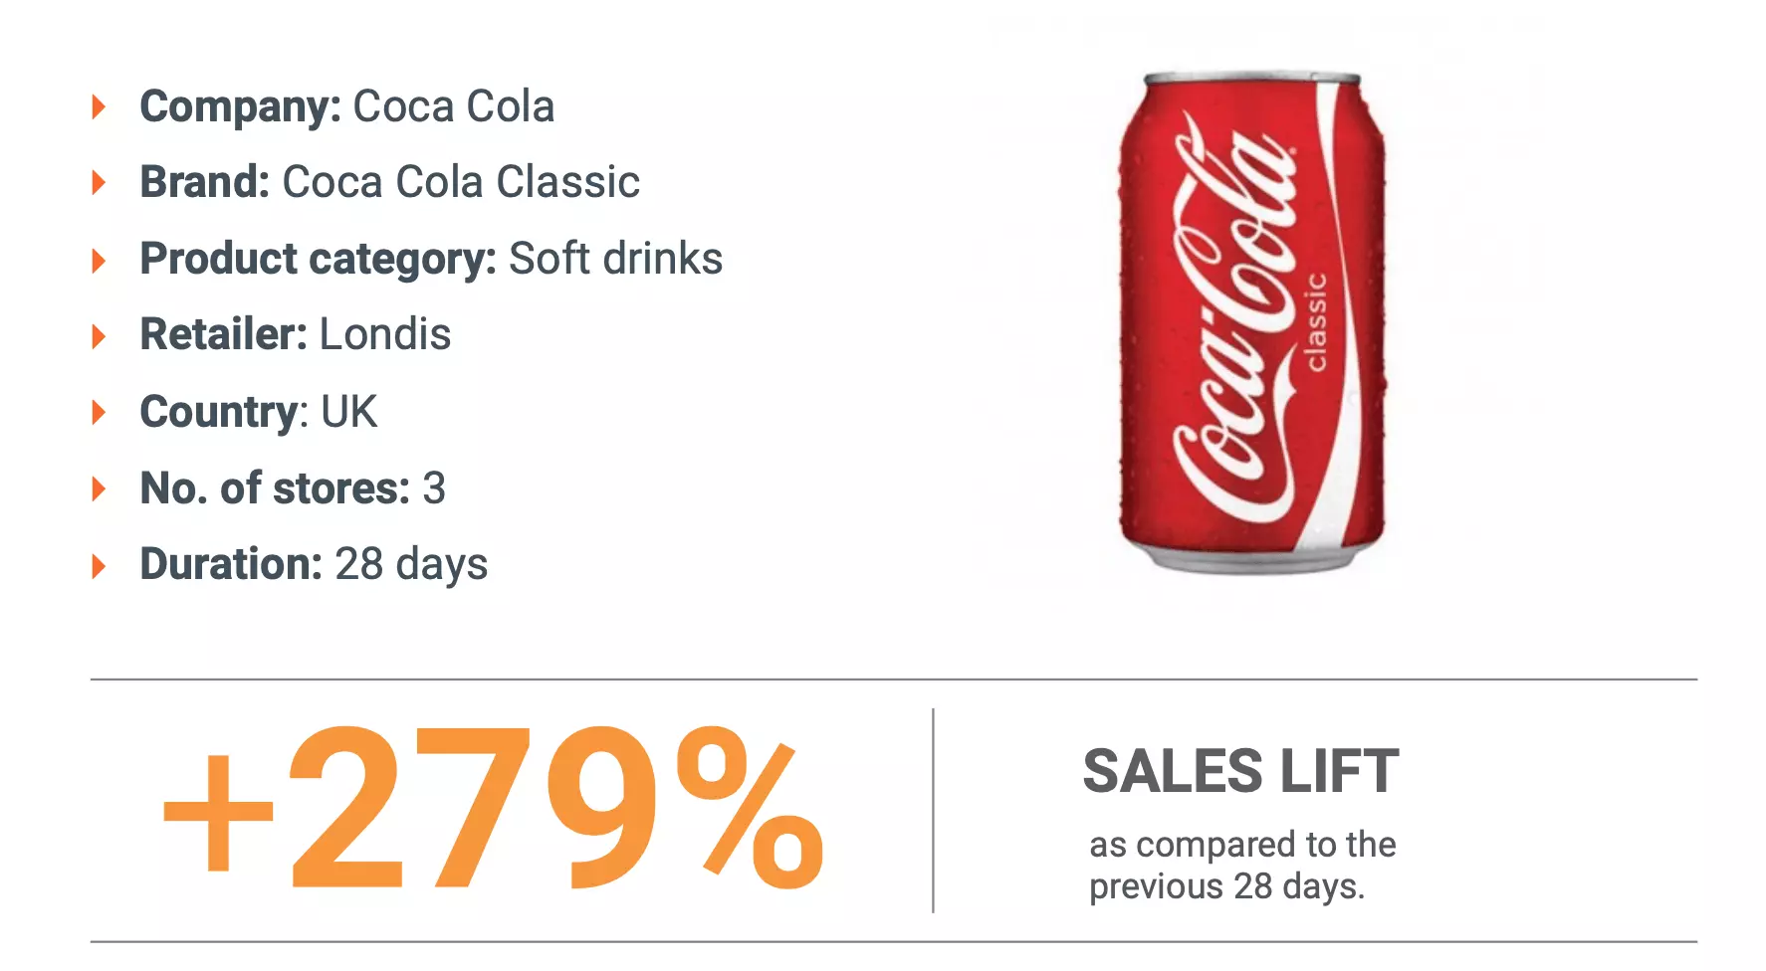
Task: Click the orange arrow beside Brand
Action: click(99, 182)
